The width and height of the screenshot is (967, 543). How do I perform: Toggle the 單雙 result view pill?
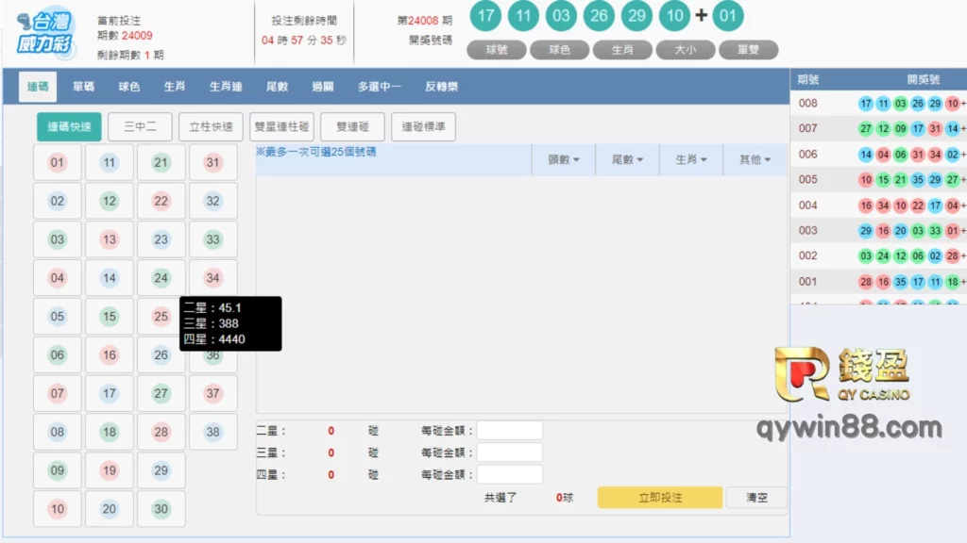coord(748,50)
